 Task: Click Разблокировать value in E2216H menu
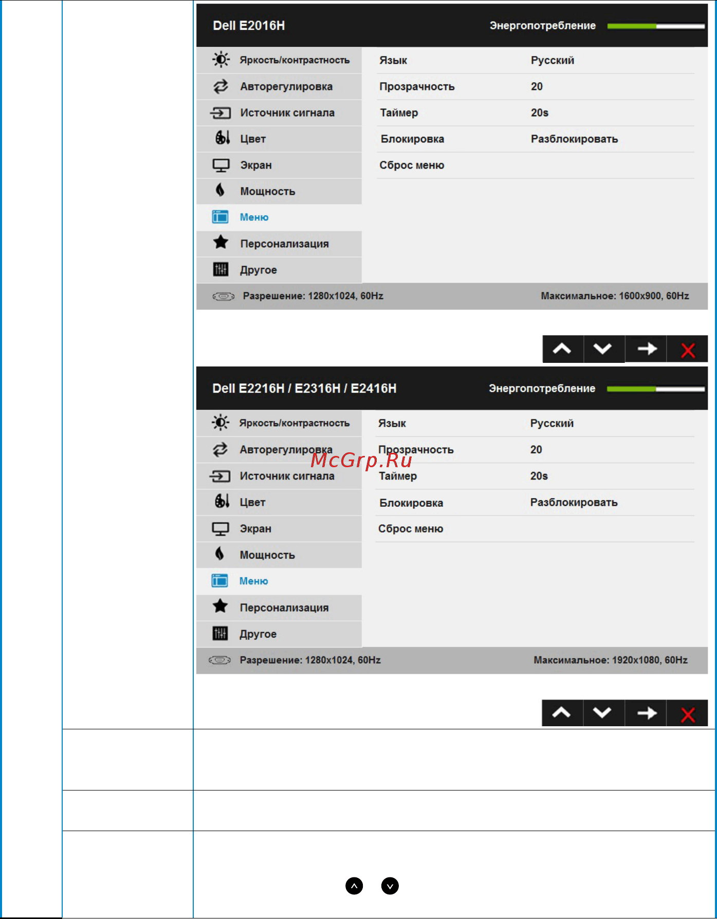tap(574, 502)
